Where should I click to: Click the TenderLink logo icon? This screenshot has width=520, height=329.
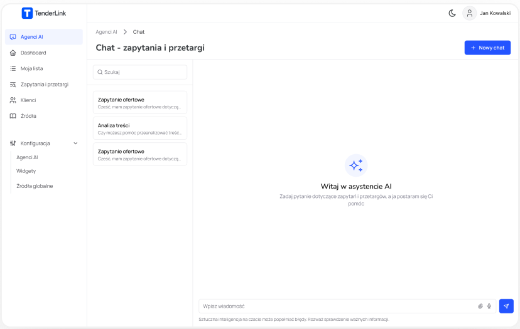pyautogui.click(x=27, y=13)
